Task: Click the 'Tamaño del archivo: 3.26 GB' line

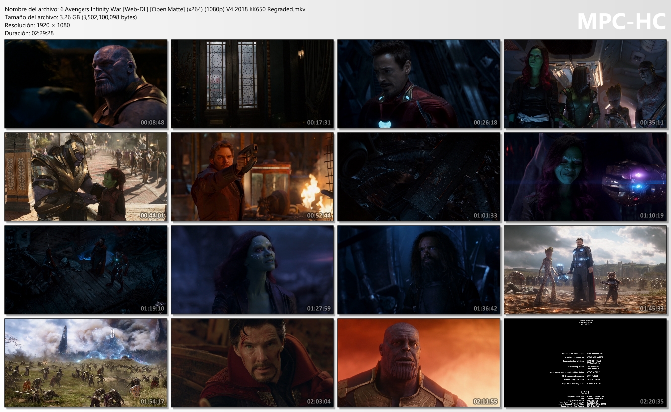Action: click(x=71, y=17)
